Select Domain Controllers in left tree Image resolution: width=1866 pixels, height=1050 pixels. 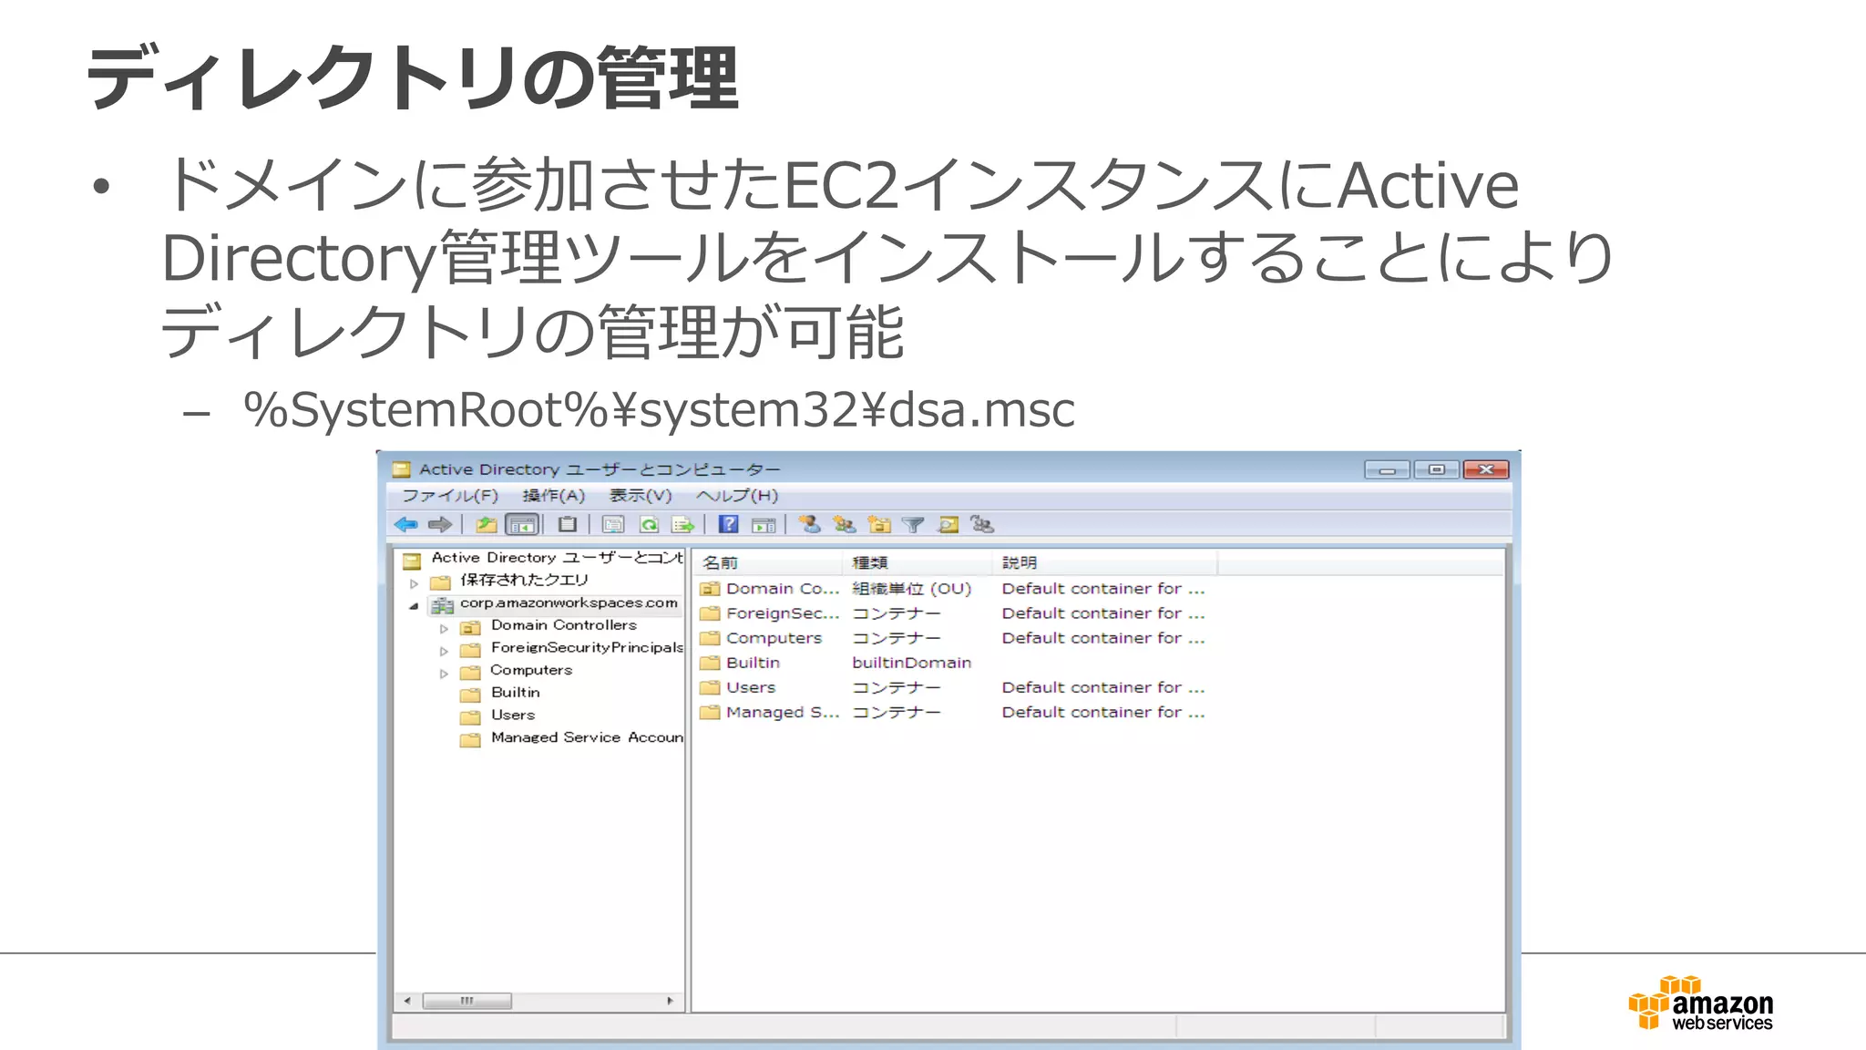click(x=564, y=625)
